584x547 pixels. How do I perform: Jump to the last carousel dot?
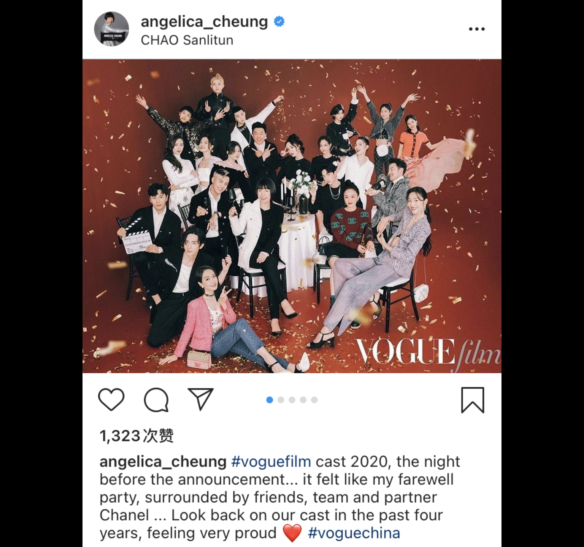pyautogui.click(x=314, y=400)
